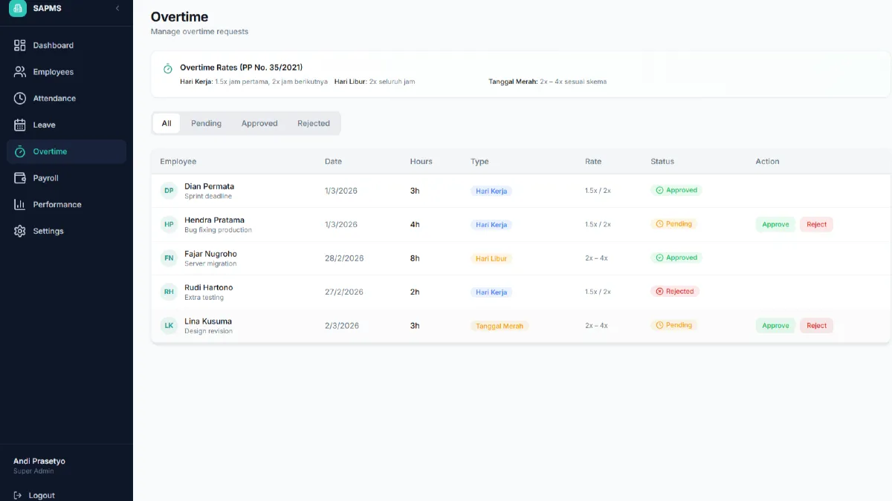This screenshot has height=501, width=892.
Task: Click the DP avatar for Dian Permata
Action: (x=169, y=191)
